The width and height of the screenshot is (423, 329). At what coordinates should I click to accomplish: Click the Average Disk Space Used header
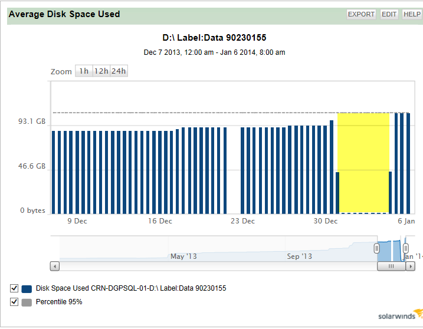pos(64,14)
